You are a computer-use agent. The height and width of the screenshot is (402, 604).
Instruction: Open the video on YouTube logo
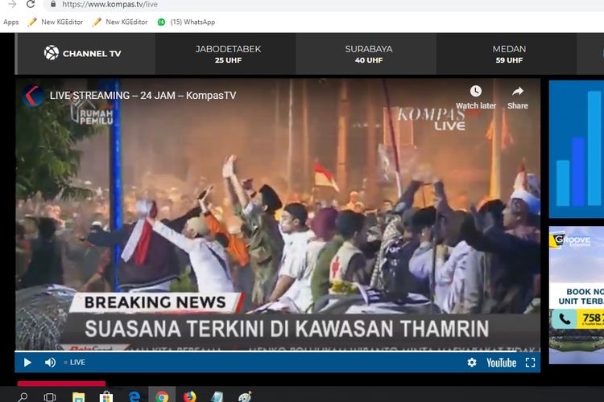point(501,363)
